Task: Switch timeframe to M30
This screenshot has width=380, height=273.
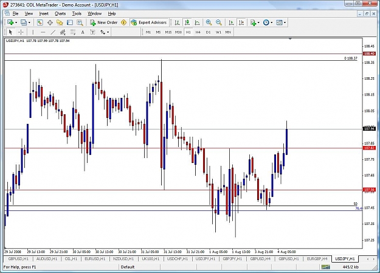Action: click(178, 32)
